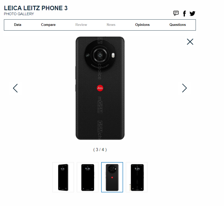Advance to next photo arrow

(x=184, y=88)
